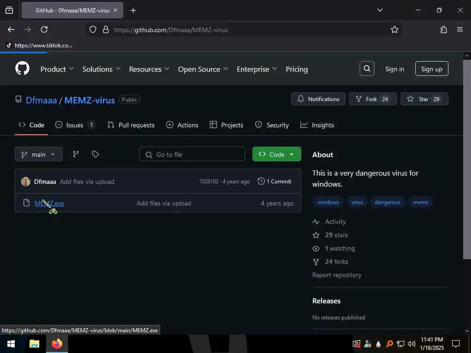Expand the Enterprise menu

[257, 69]
